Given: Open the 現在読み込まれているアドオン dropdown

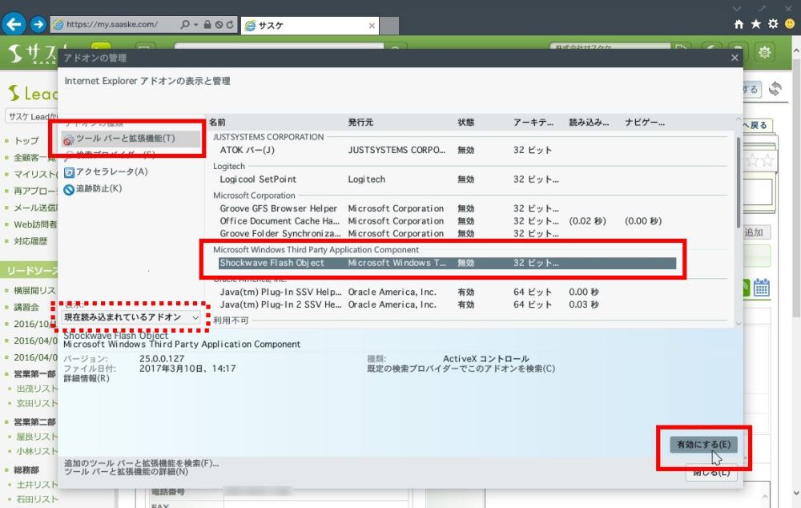Looking at the screenshot, I should [x=132, y=317].
